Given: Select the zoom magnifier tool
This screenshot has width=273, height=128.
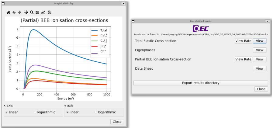Looking at the screenshot, I should point(32,12).
